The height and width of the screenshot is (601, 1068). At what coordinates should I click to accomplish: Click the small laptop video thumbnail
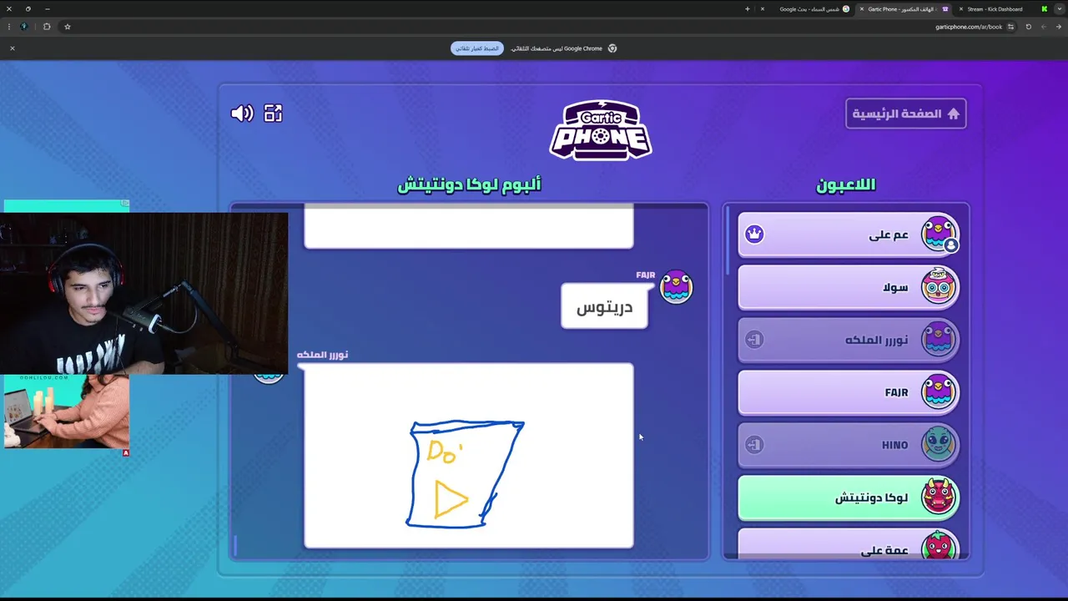(x=67, y=412)
